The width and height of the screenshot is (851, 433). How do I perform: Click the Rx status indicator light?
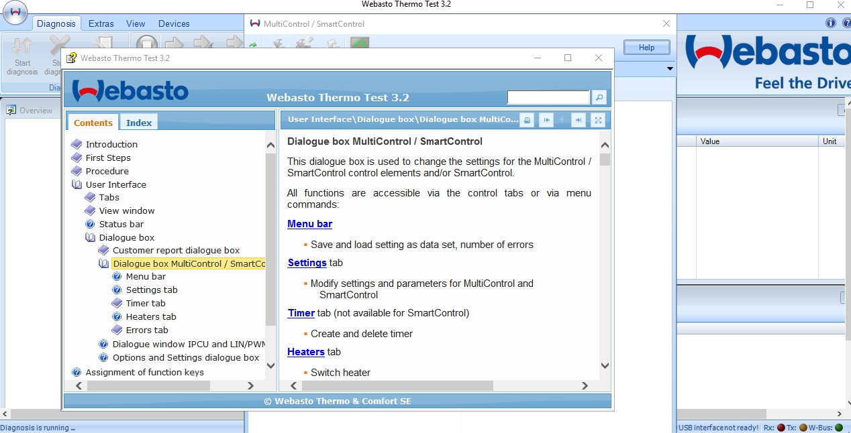[781, 428]
